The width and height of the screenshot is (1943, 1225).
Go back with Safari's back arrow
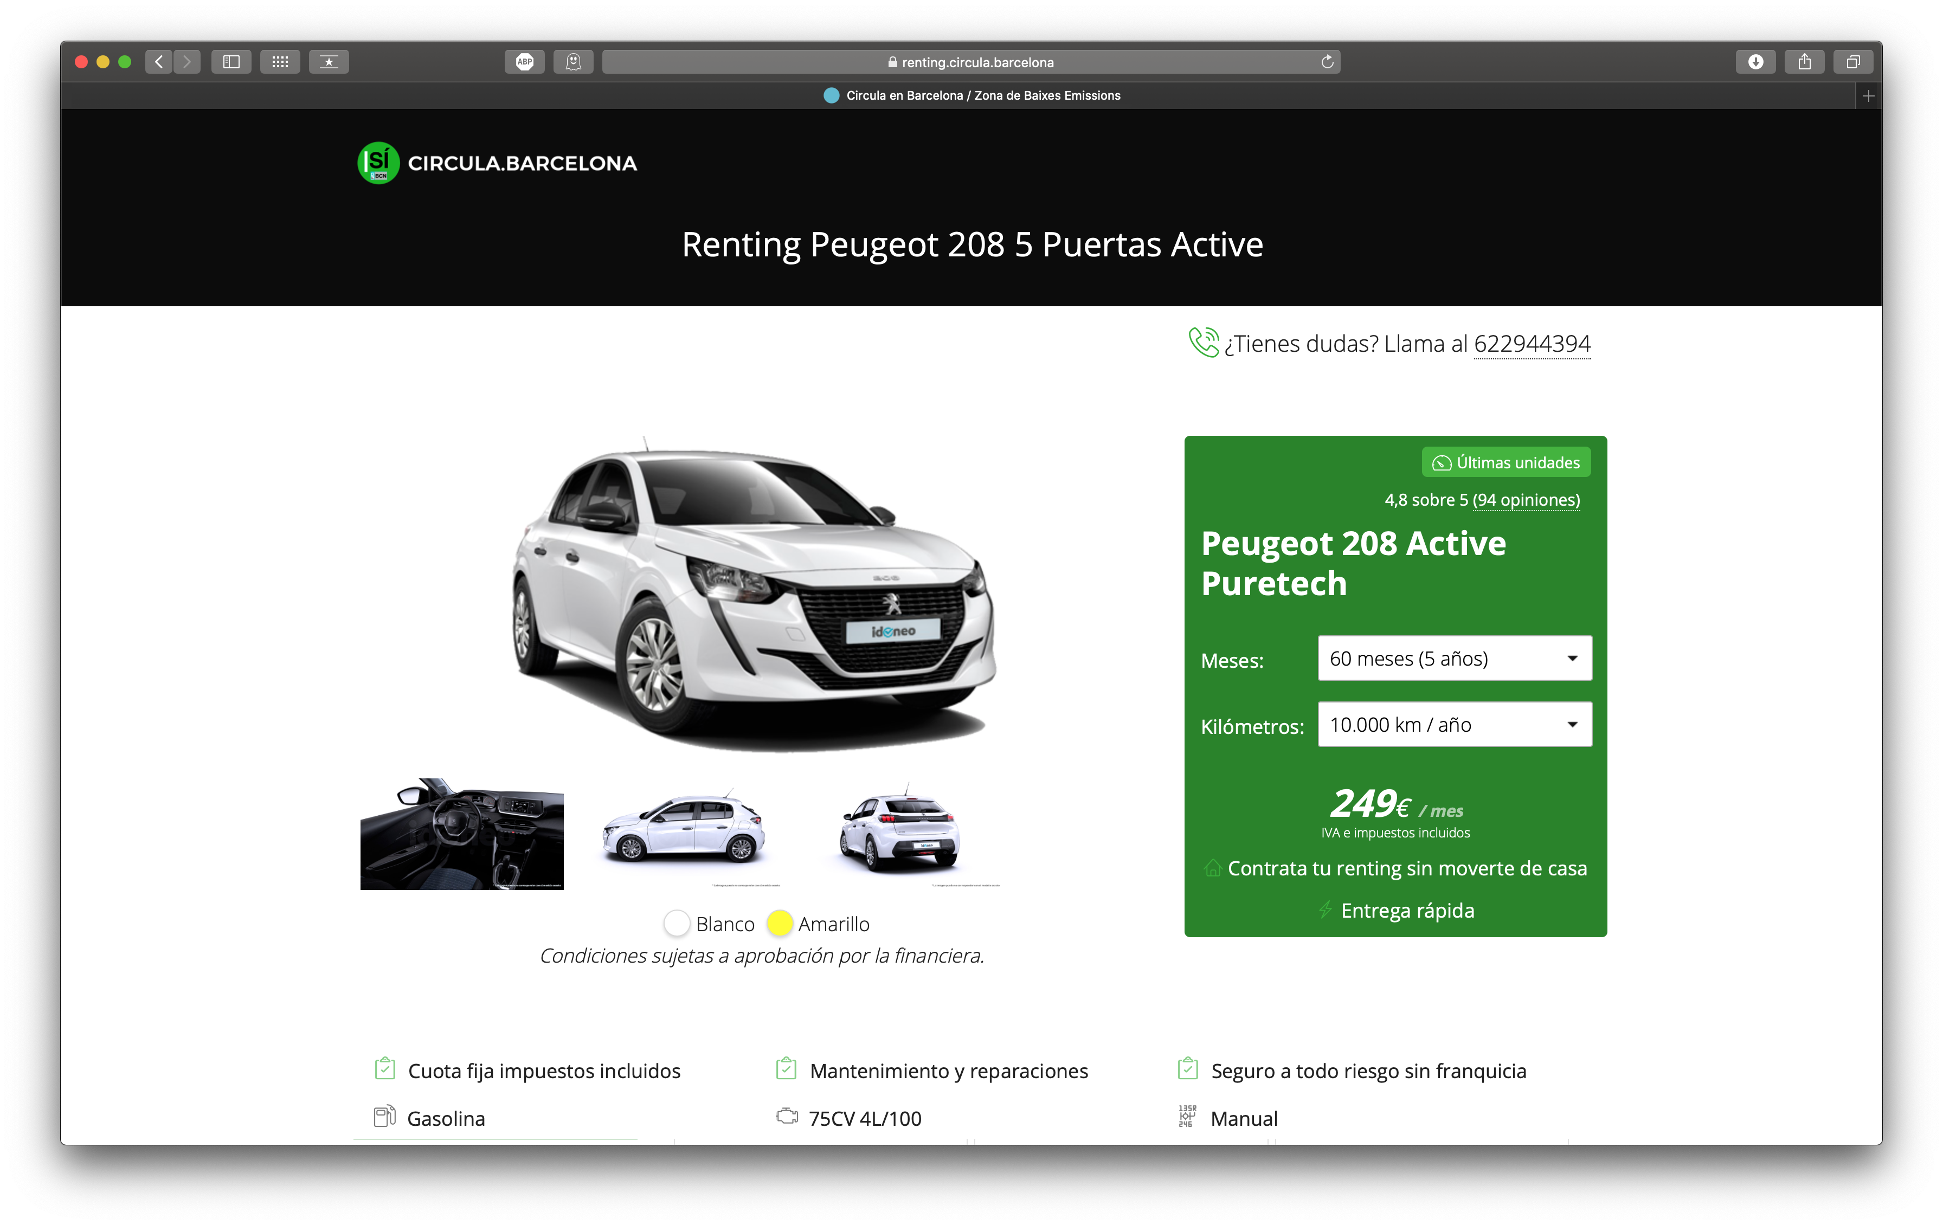pos(159,62)
